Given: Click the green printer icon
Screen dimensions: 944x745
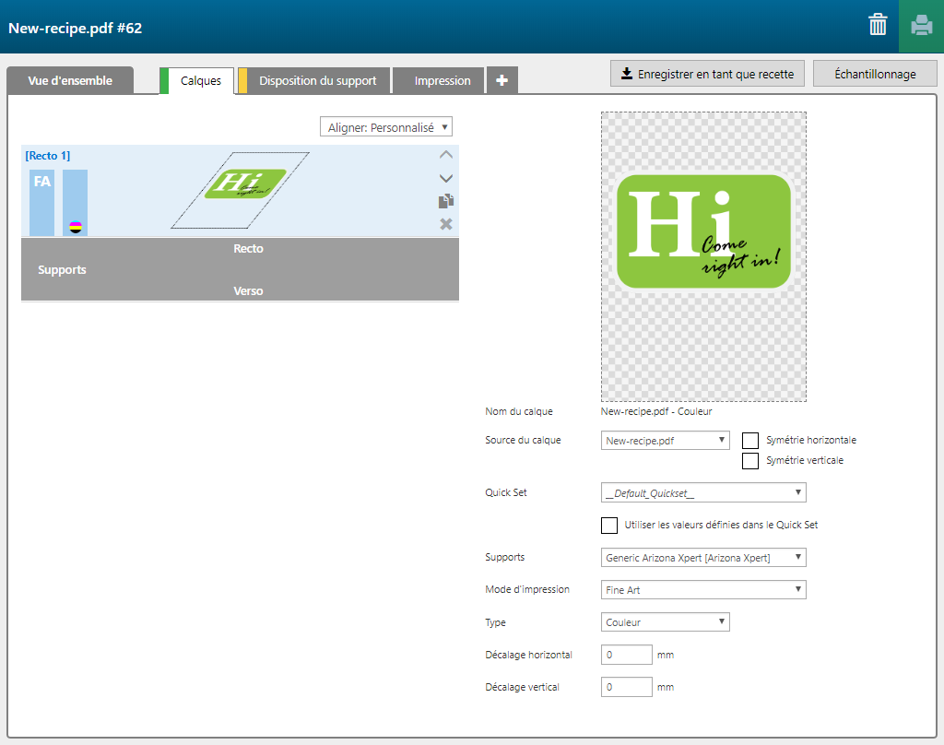Looking at the screenshot, I should pyautogui.click(x=921, y=26).
